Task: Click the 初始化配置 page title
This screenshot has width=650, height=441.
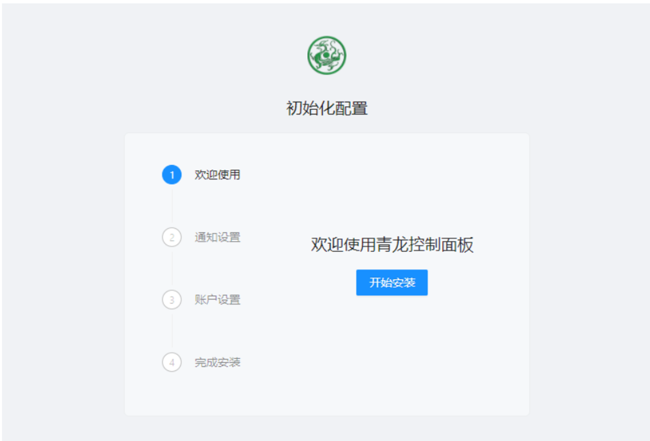Action: click(327, 108)
